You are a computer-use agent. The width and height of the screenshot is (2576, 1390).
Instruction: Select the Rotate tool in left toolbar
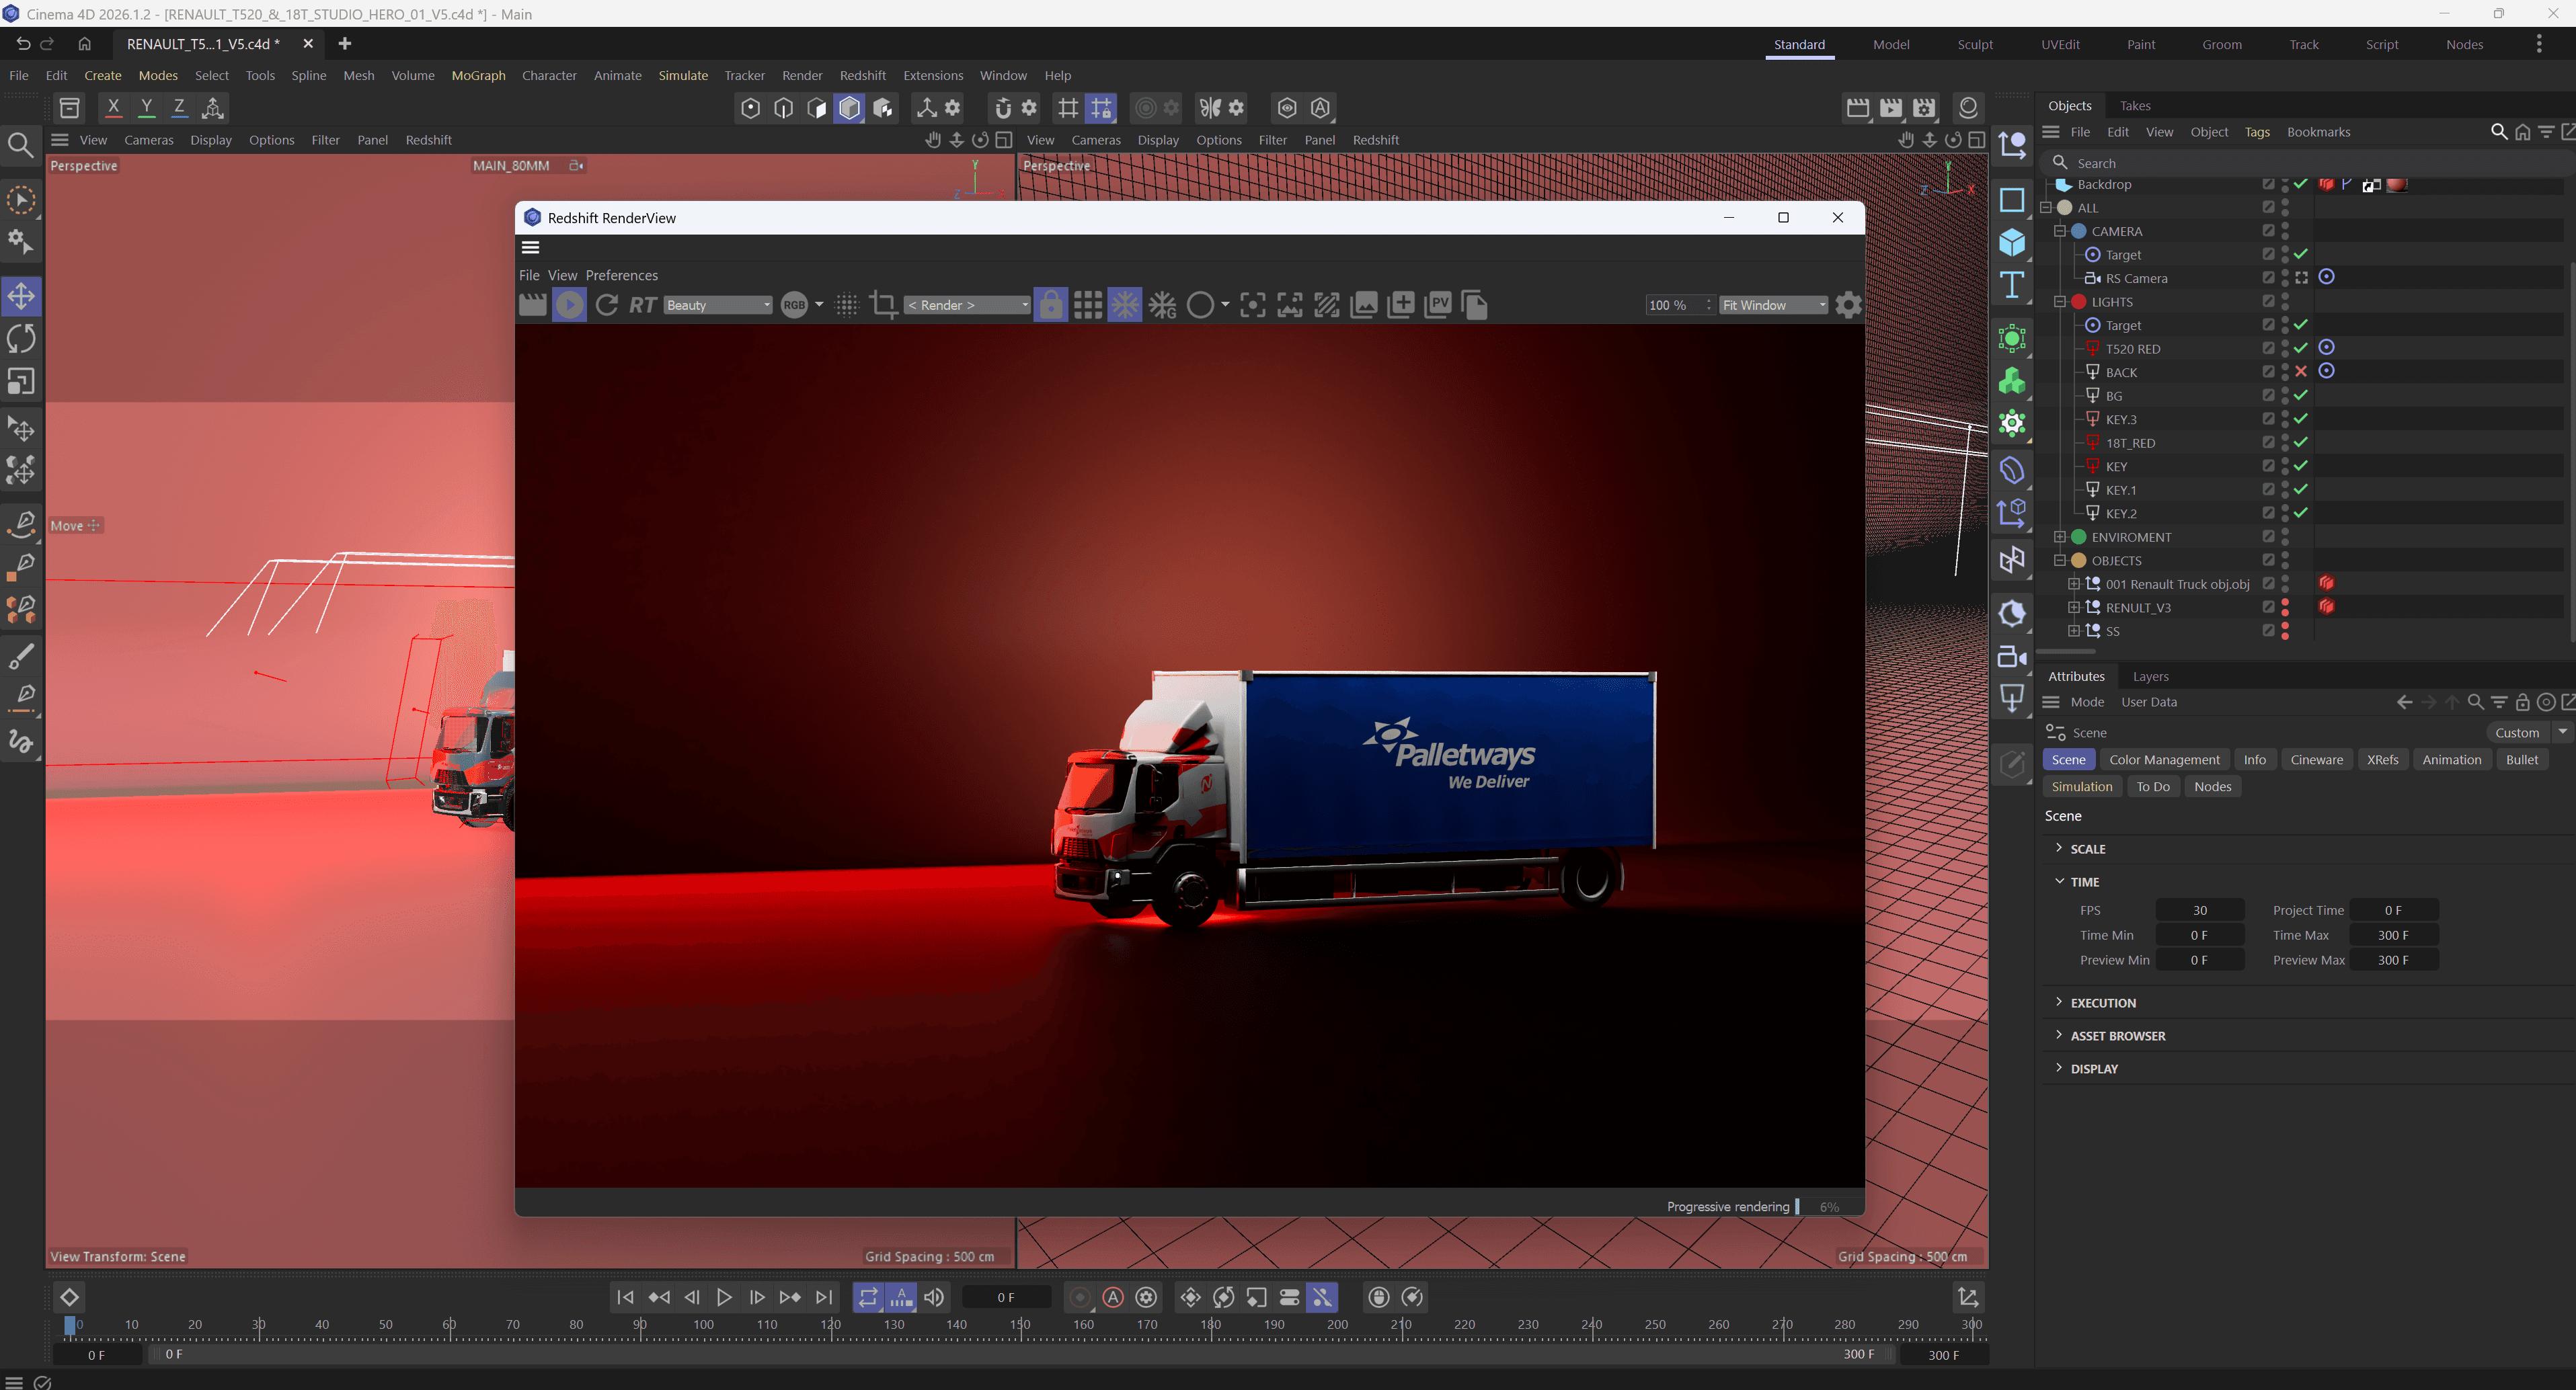[22, 339]
